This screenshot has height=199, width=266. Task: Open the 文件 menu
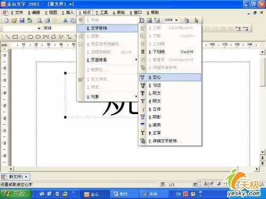coord(17,13)
